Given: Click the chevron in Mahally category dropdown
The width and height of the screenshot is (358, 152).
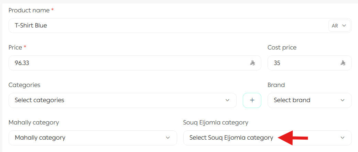Looking at the screenshot, I should [x=168, y=138].
